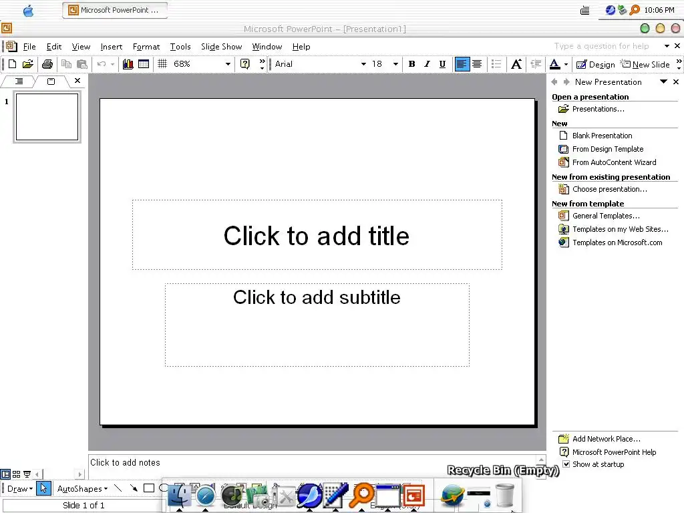This screenshot has width=684, height=513.
Task: Switch to the Slides tab
Action: 51,81
